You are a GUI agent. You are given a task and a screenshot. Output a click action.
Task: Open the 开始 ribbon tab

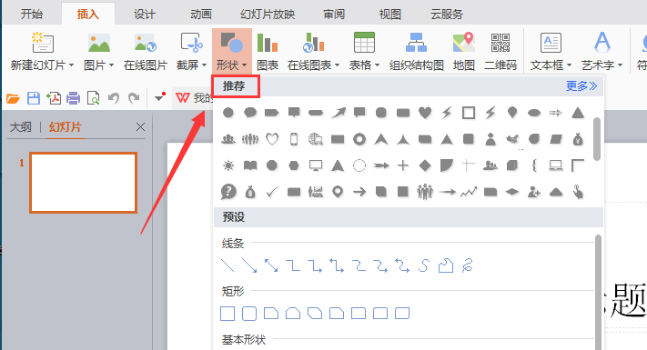(x=31, y=15)
